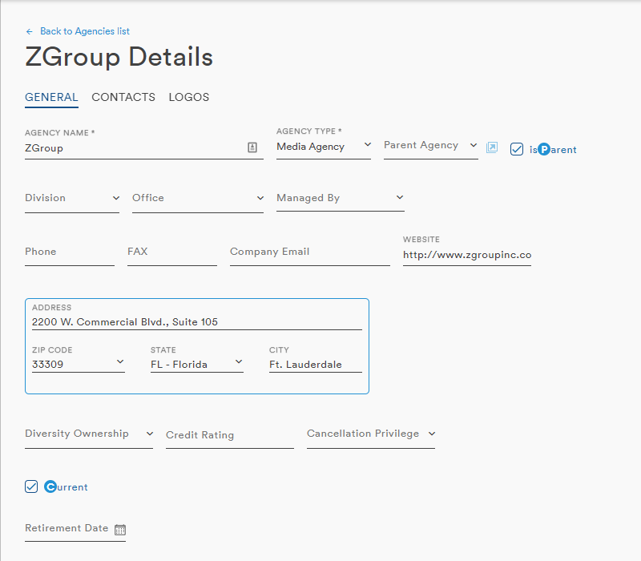
Task: Go back to Agencies list
Action: [85, 31]
